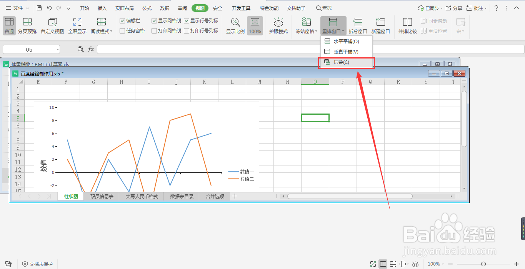Click the plus zoom in button

pyautogui.click(x=517, y=264)
